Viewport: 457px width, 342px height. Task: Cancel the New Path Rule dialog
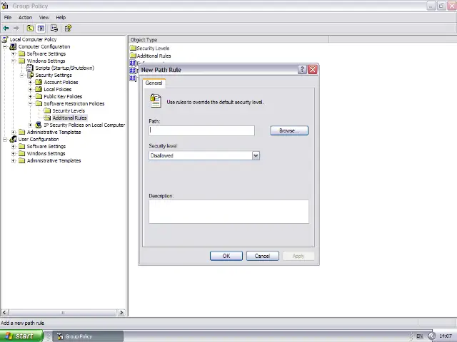262,256
